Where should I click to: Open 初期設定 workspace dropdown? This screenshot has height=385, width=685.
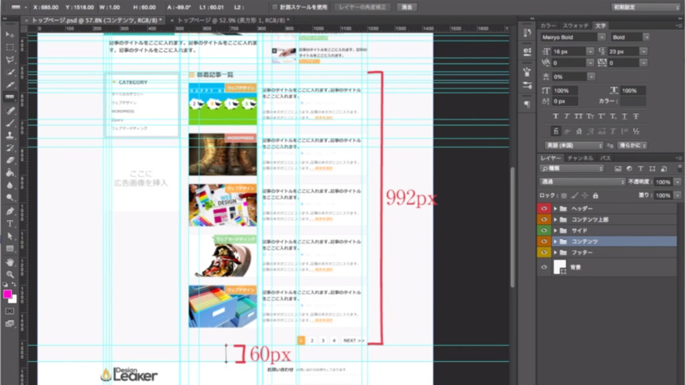click(x=646, y=7)
